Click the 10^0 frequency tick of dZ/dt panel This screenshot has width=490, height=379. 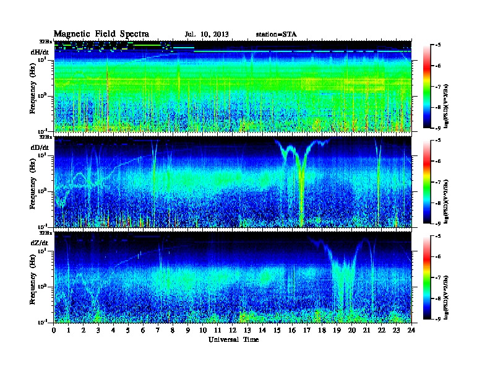pyautogui.click(x=42, y=287)
